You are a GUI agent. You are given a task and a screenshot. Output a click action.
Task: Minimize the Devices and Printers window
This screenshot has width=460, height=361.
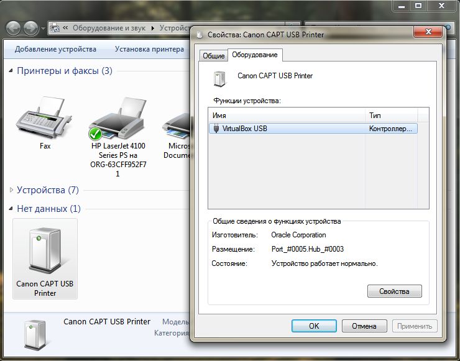(x=402, y=5)
